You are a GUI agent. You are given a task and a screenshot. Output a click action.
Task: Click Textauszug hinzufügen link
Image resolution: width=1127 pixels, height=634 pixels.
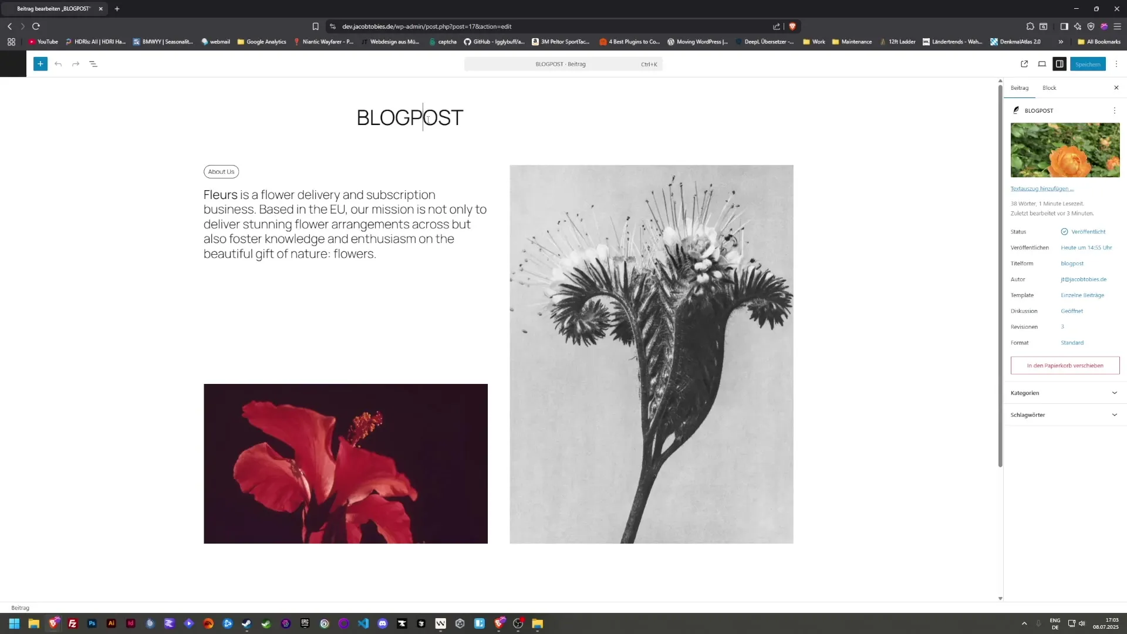(x=1042, y=188)
